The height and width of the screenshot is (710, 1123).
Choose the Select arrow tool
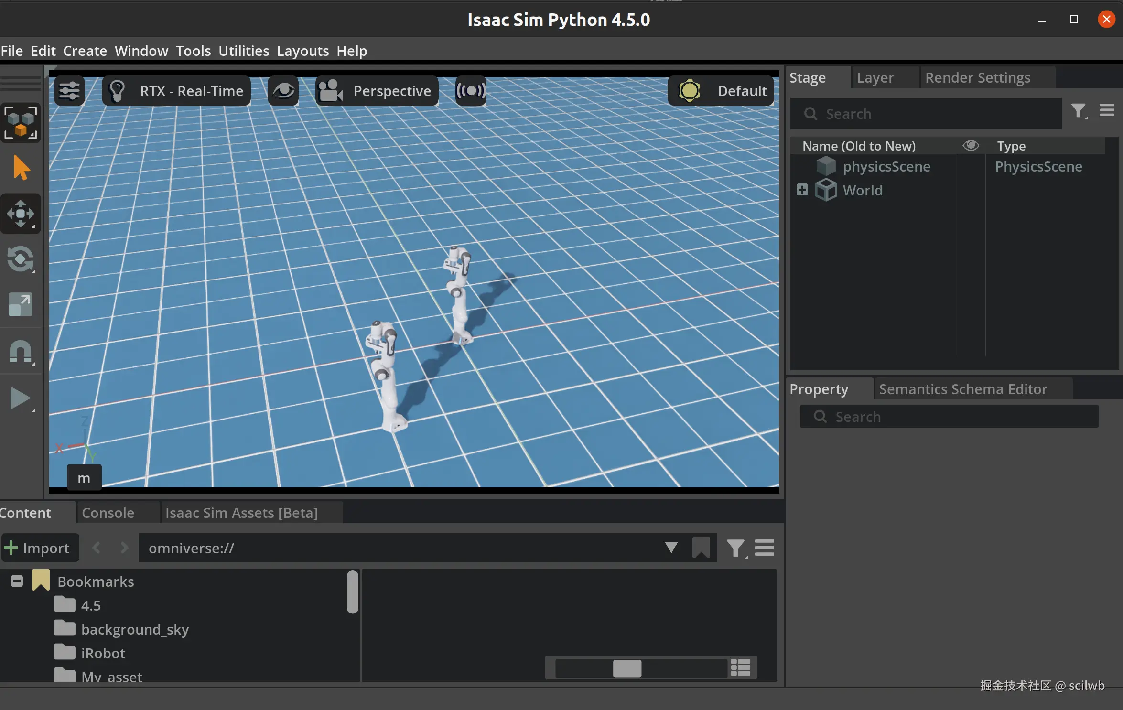pyautogui.click(x=21, y=168)
